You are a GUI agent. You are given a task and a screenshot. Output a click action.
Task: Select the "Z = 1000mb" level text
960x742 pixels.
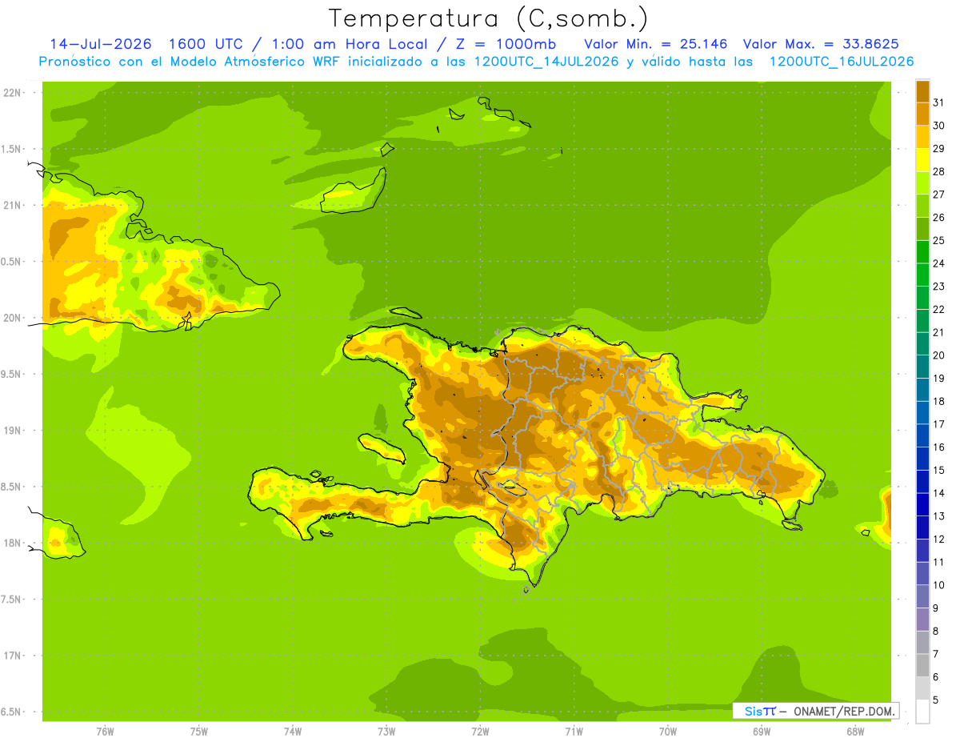pyautogui.click(x=501, y=43)
